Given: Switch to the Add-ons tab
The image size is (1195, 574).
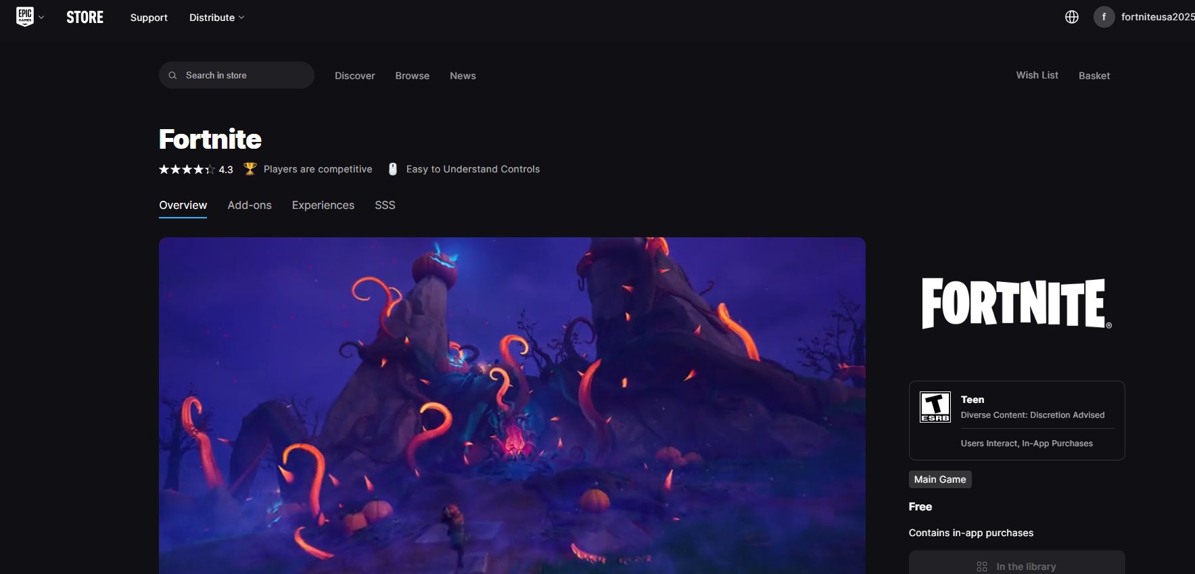Looking at the screenshot, I should 249,205.
